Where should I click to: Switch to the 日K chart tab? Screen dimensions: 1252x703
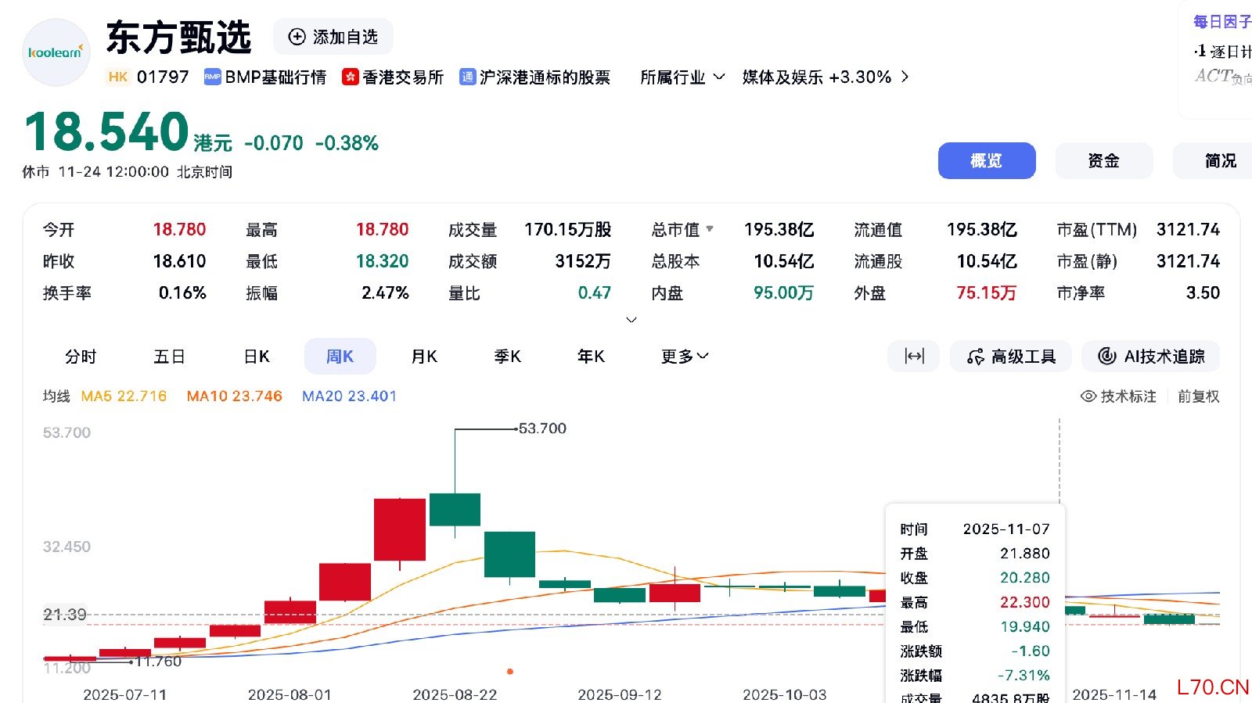tap(257, 357)
